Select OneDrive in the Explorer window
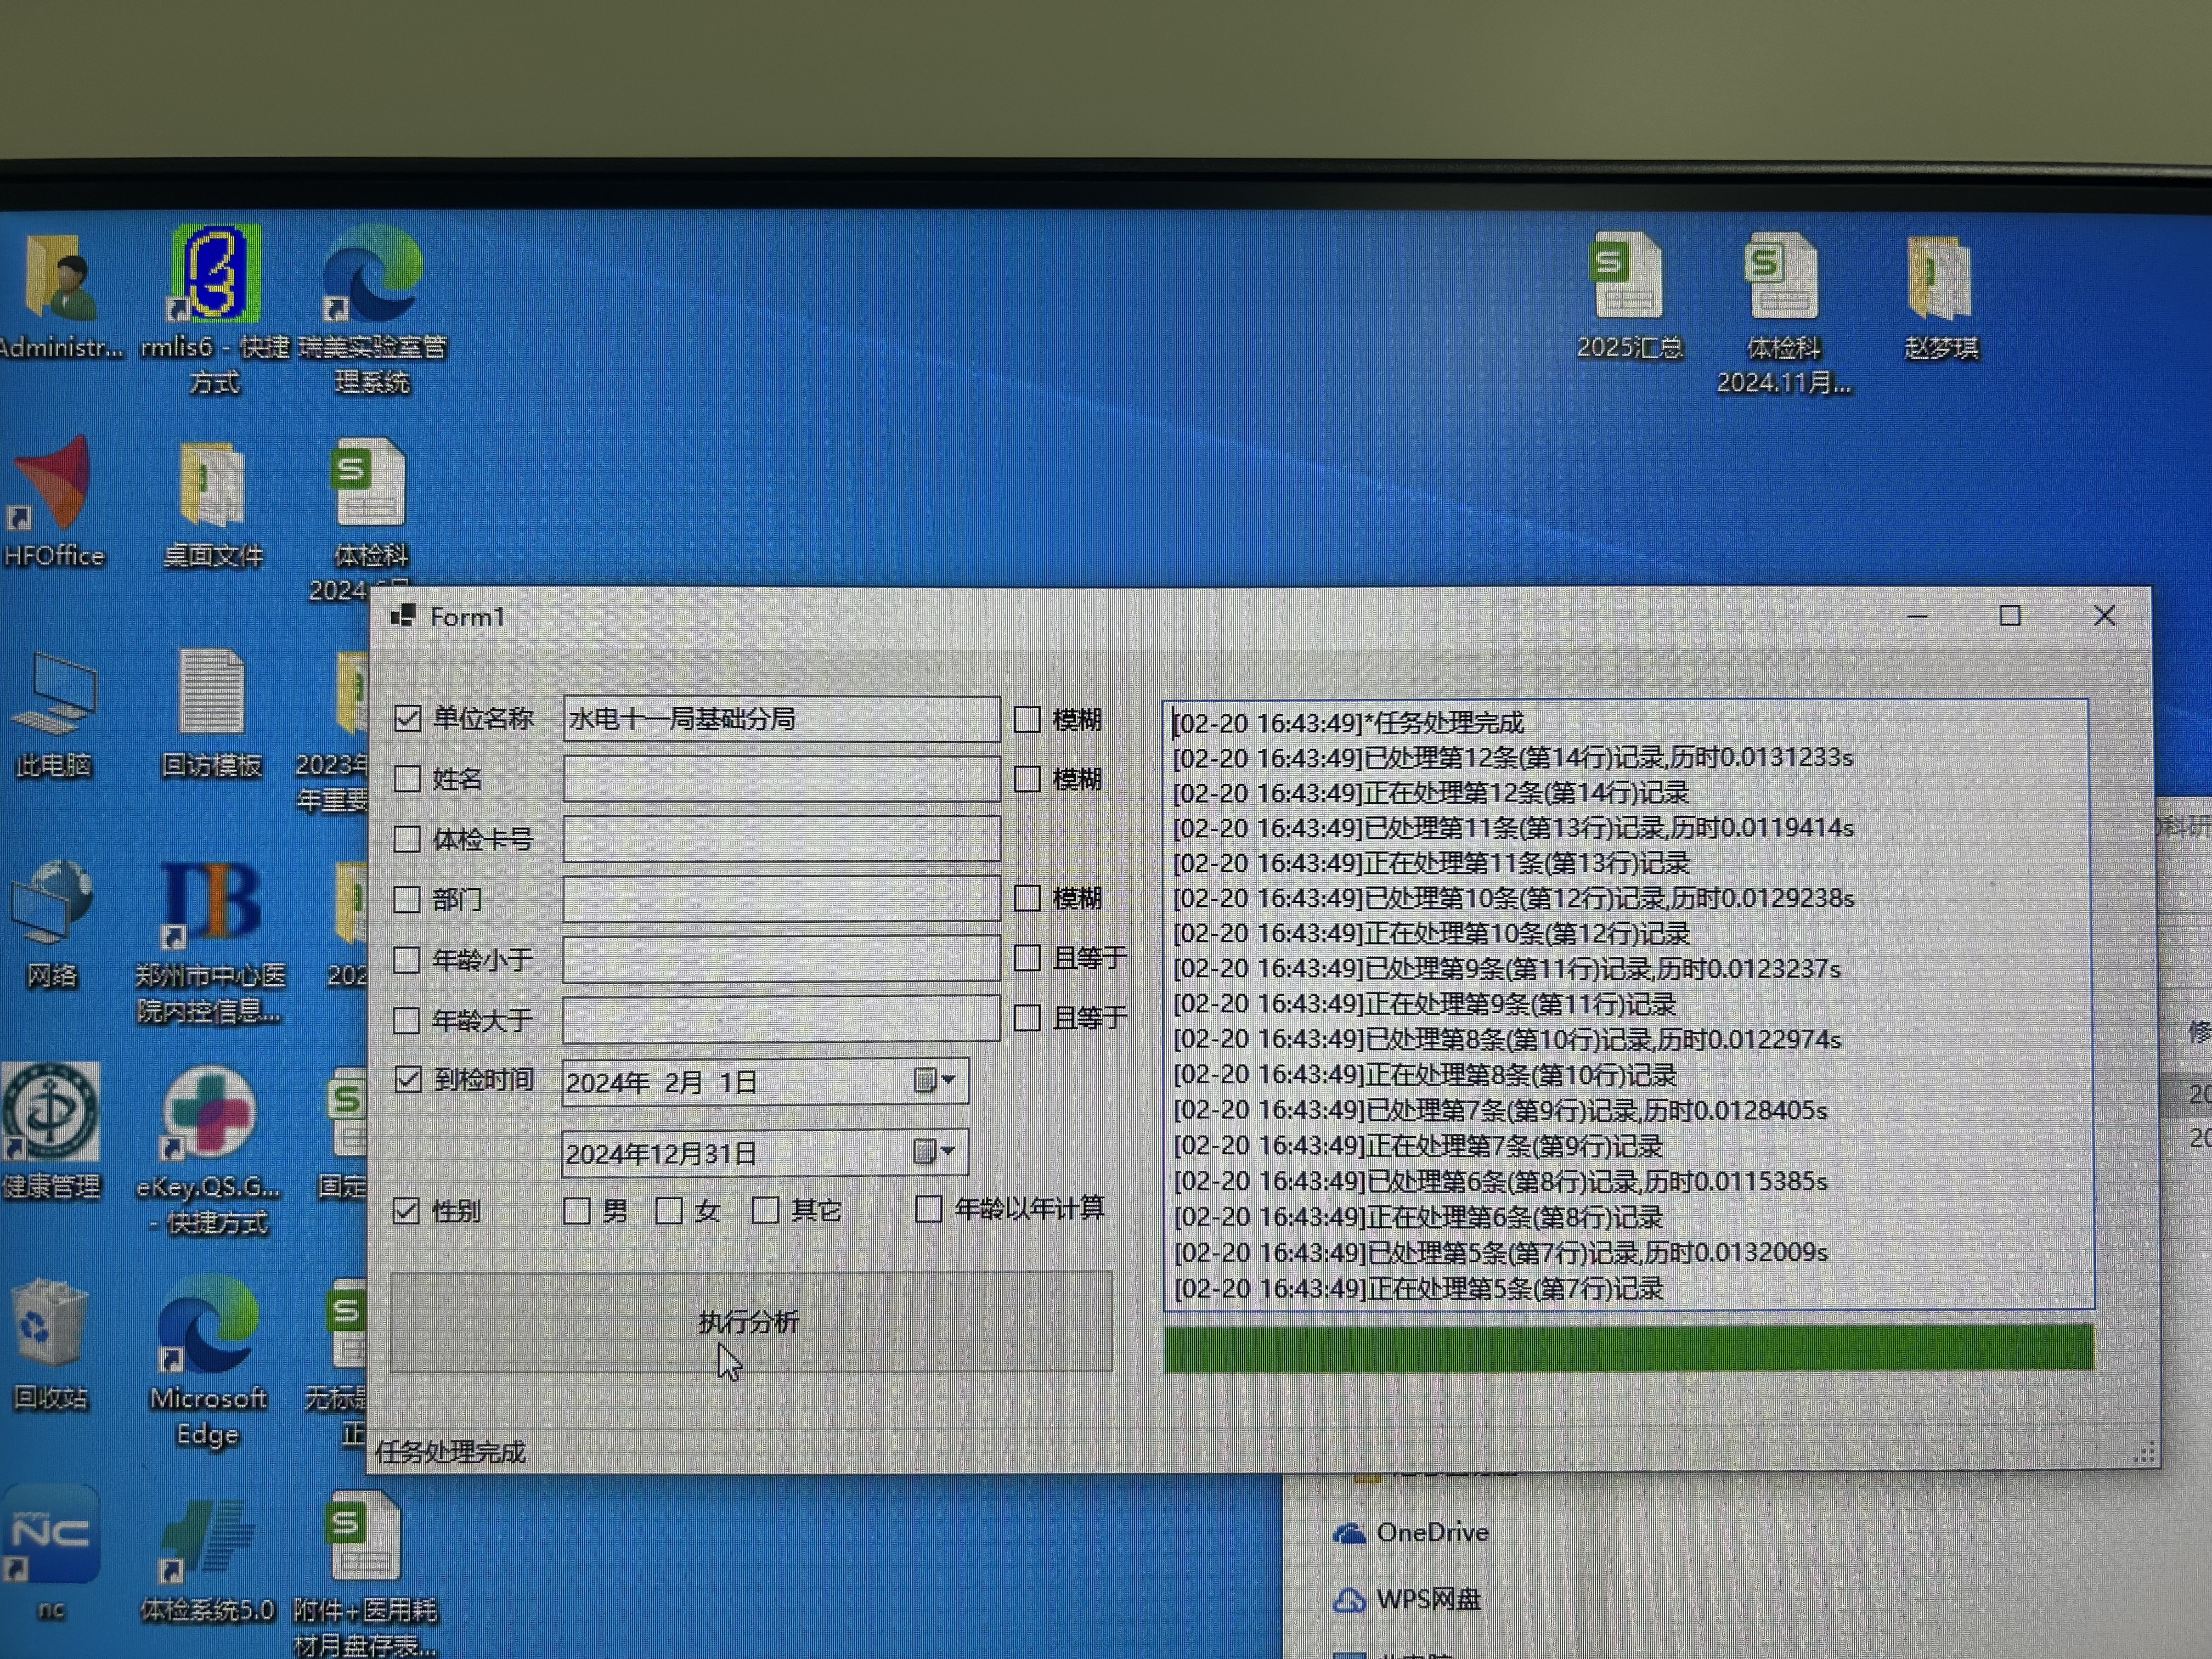Viewport: 2212px width, 1659px height. 1411,1532
